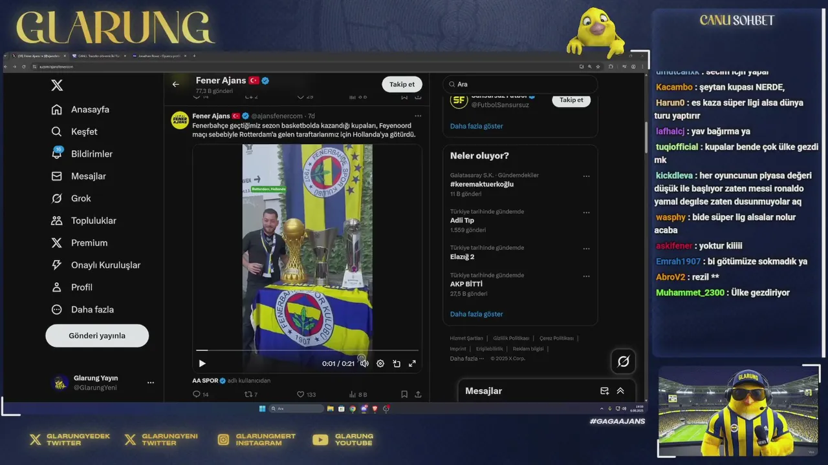
Task: Open the Elazığ 2 trending topic
Action: 462,256
